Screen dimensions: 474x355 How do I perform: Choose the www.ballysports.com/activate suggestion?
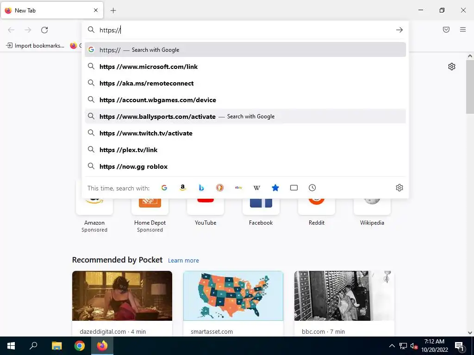point(245,116)
